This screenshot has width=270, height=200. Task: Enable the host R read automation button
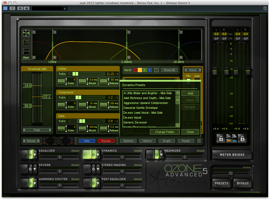click(20, 8)
